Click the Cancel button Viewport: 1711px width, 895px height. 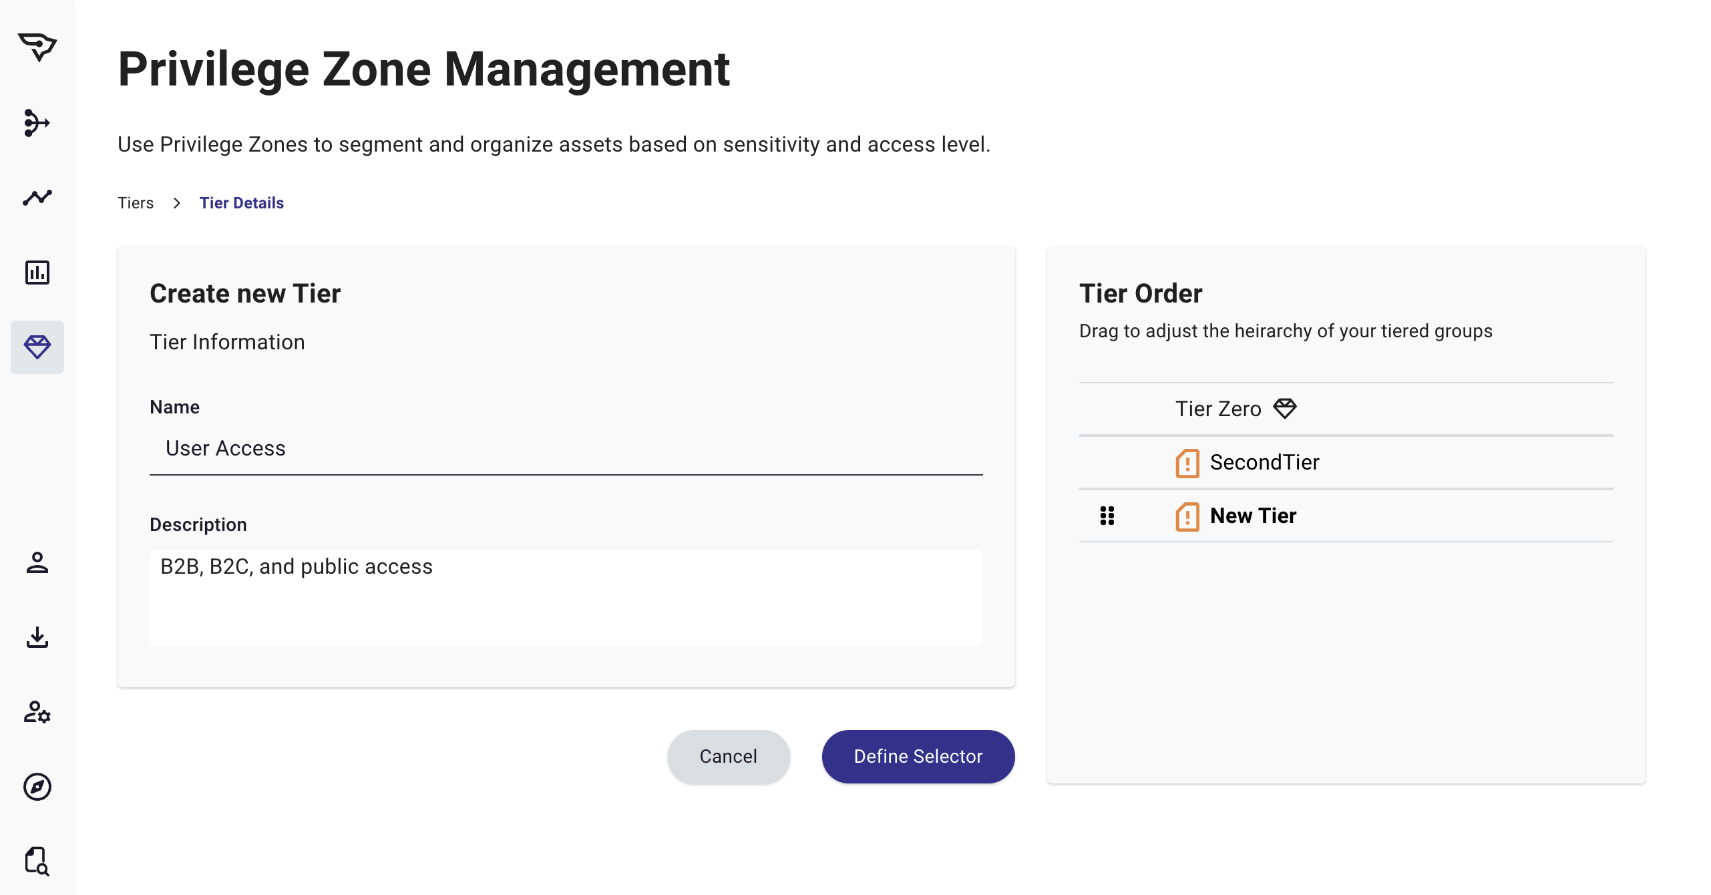[x=728, y=756]
